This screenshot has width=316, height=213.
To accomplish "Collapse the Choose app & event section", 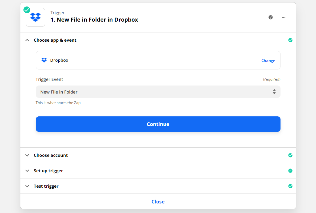I will 27,40.
